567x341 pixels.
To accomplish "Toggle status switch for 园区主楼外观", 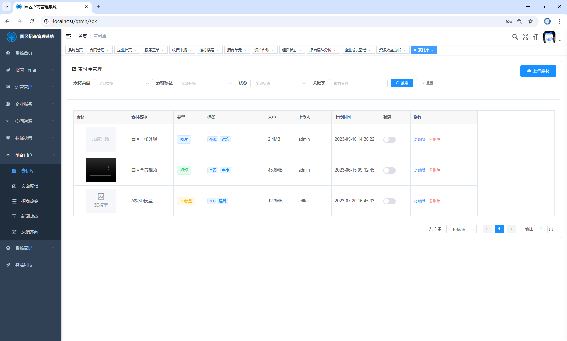I will (389, 140).
